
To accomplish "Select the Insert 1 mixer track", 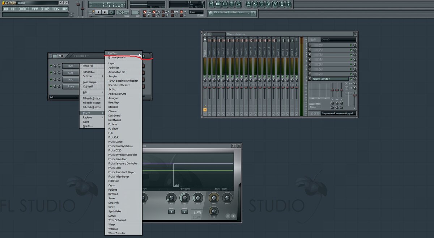I will pyautogui.click(x=209, y=52).
